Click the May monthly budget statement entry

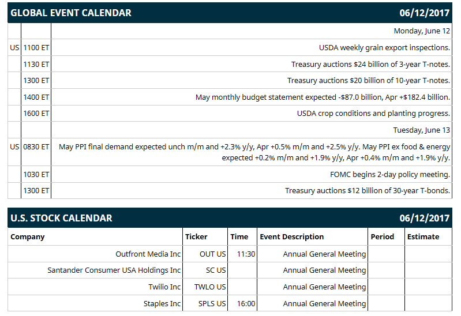(323, 97)
